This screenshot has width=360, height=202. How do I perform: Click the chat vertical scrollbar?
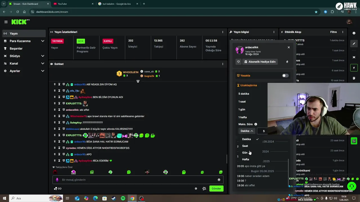coord(227,159)
